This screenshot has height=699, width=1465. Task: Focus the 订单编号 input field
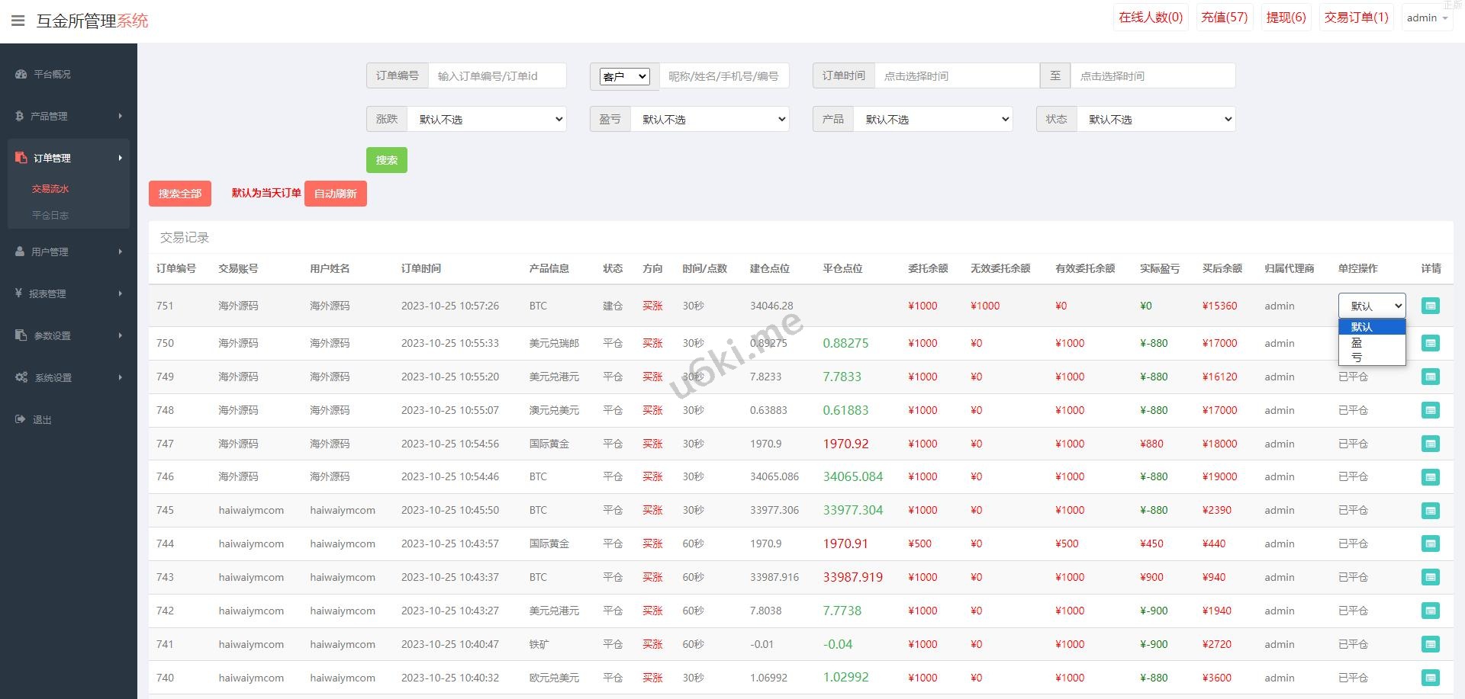coord(497,75)
